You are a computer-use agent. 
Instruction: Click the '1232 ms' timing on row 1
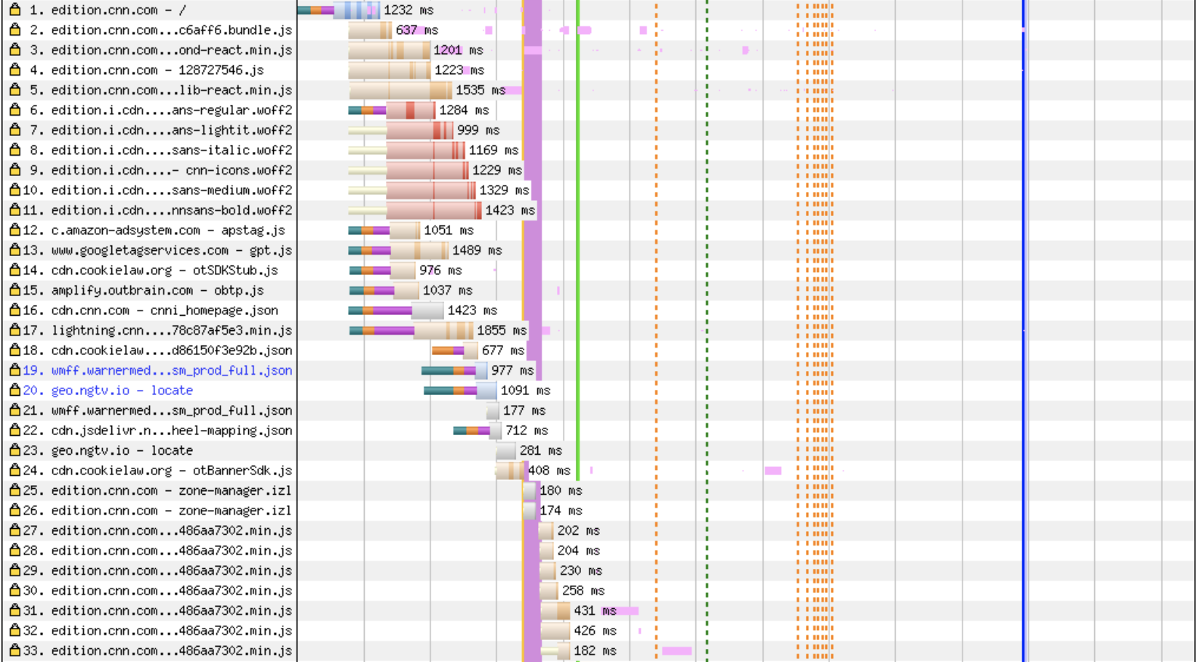[x=408, y=10]
